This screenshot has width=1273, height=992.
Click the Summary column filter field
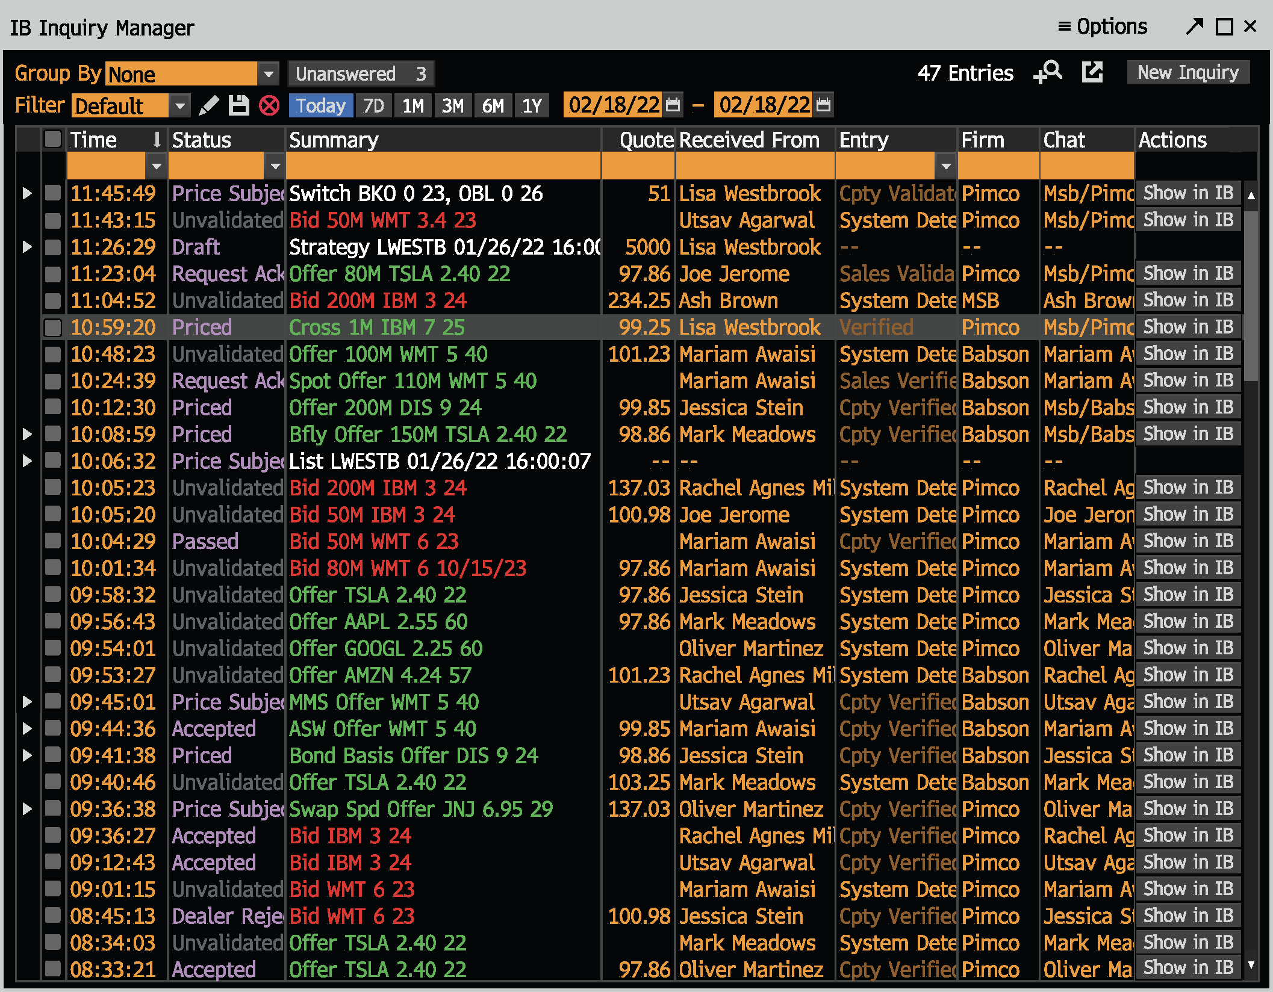[443, 166]
